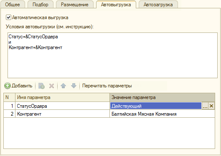Click the Автовыгрузка tab
Screen dimensions: 221x156
116,5
